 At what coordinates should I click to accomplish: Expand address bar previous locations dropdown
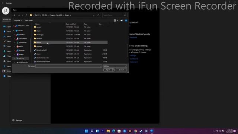[x=94, y=15]
